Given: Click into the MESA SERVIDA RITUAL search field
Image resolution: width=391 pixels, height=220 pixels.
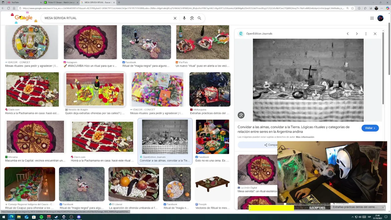Looking at the screenshot, I should 107,18.
